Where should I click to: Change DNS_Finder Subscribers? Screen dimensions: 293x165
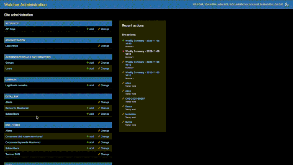103,148
